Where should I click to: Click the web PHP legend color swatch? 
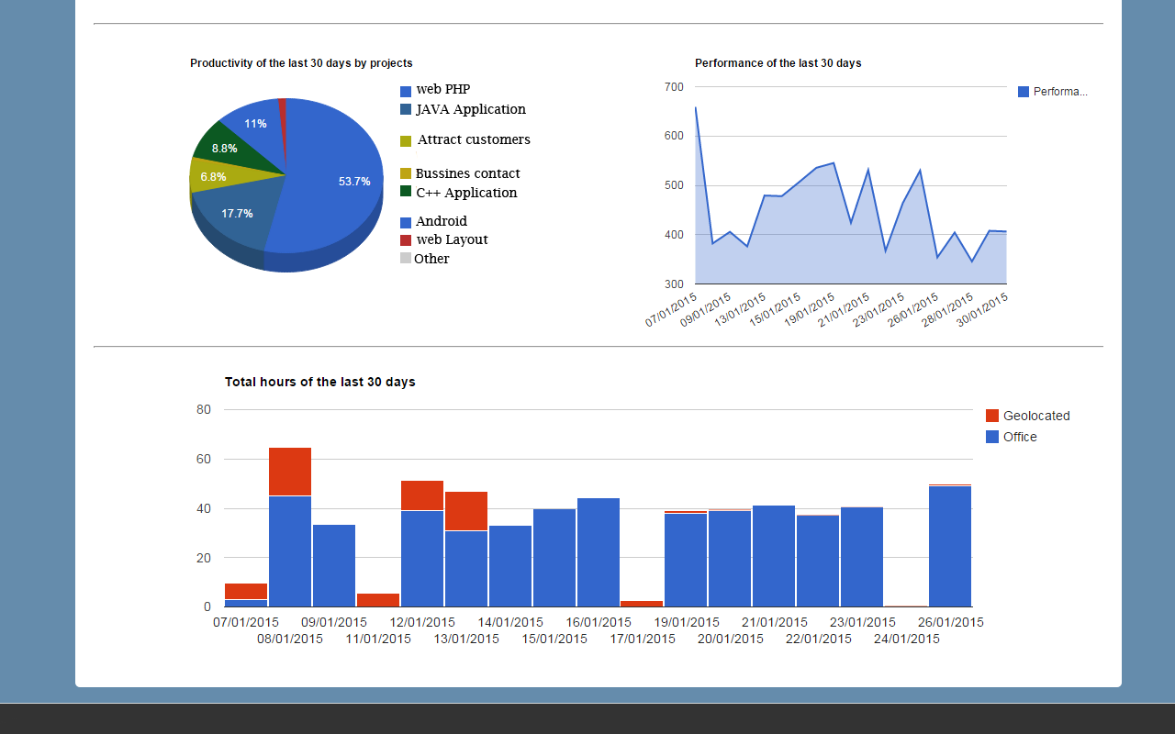[406, 92]
